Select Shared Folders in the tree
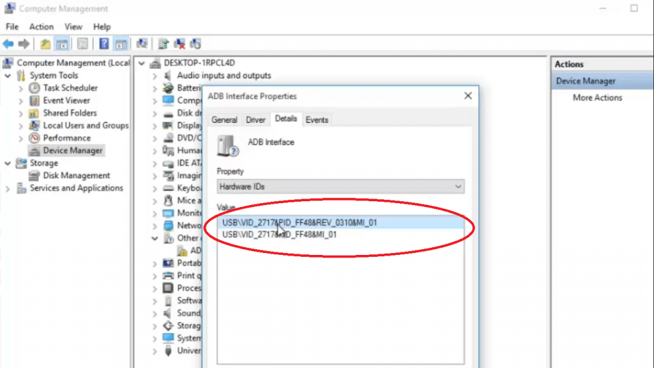This screenshot has height=368, width=654. pyautogui.click(x=70, y=113)
